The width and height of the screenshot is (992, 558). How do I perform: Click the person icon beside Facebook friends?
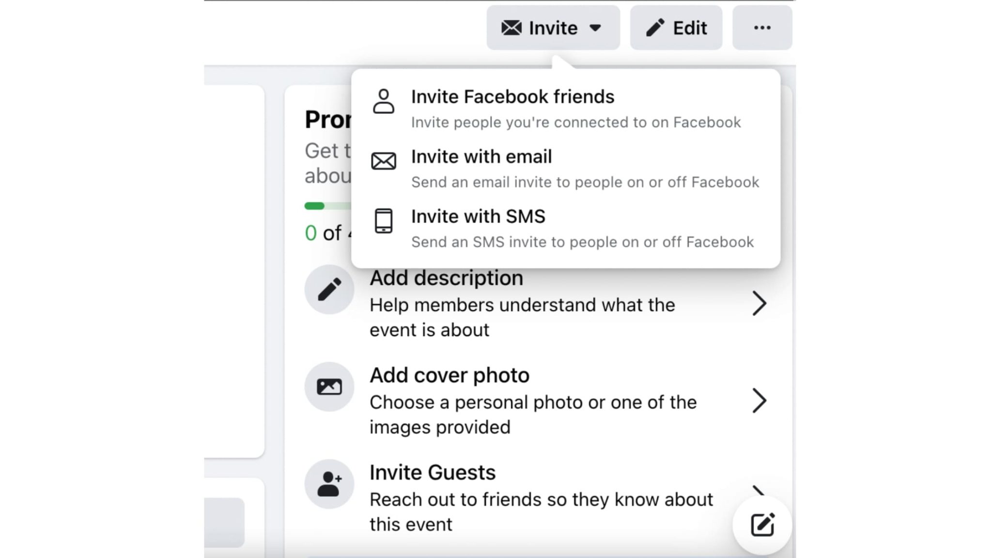click(384, 101)
